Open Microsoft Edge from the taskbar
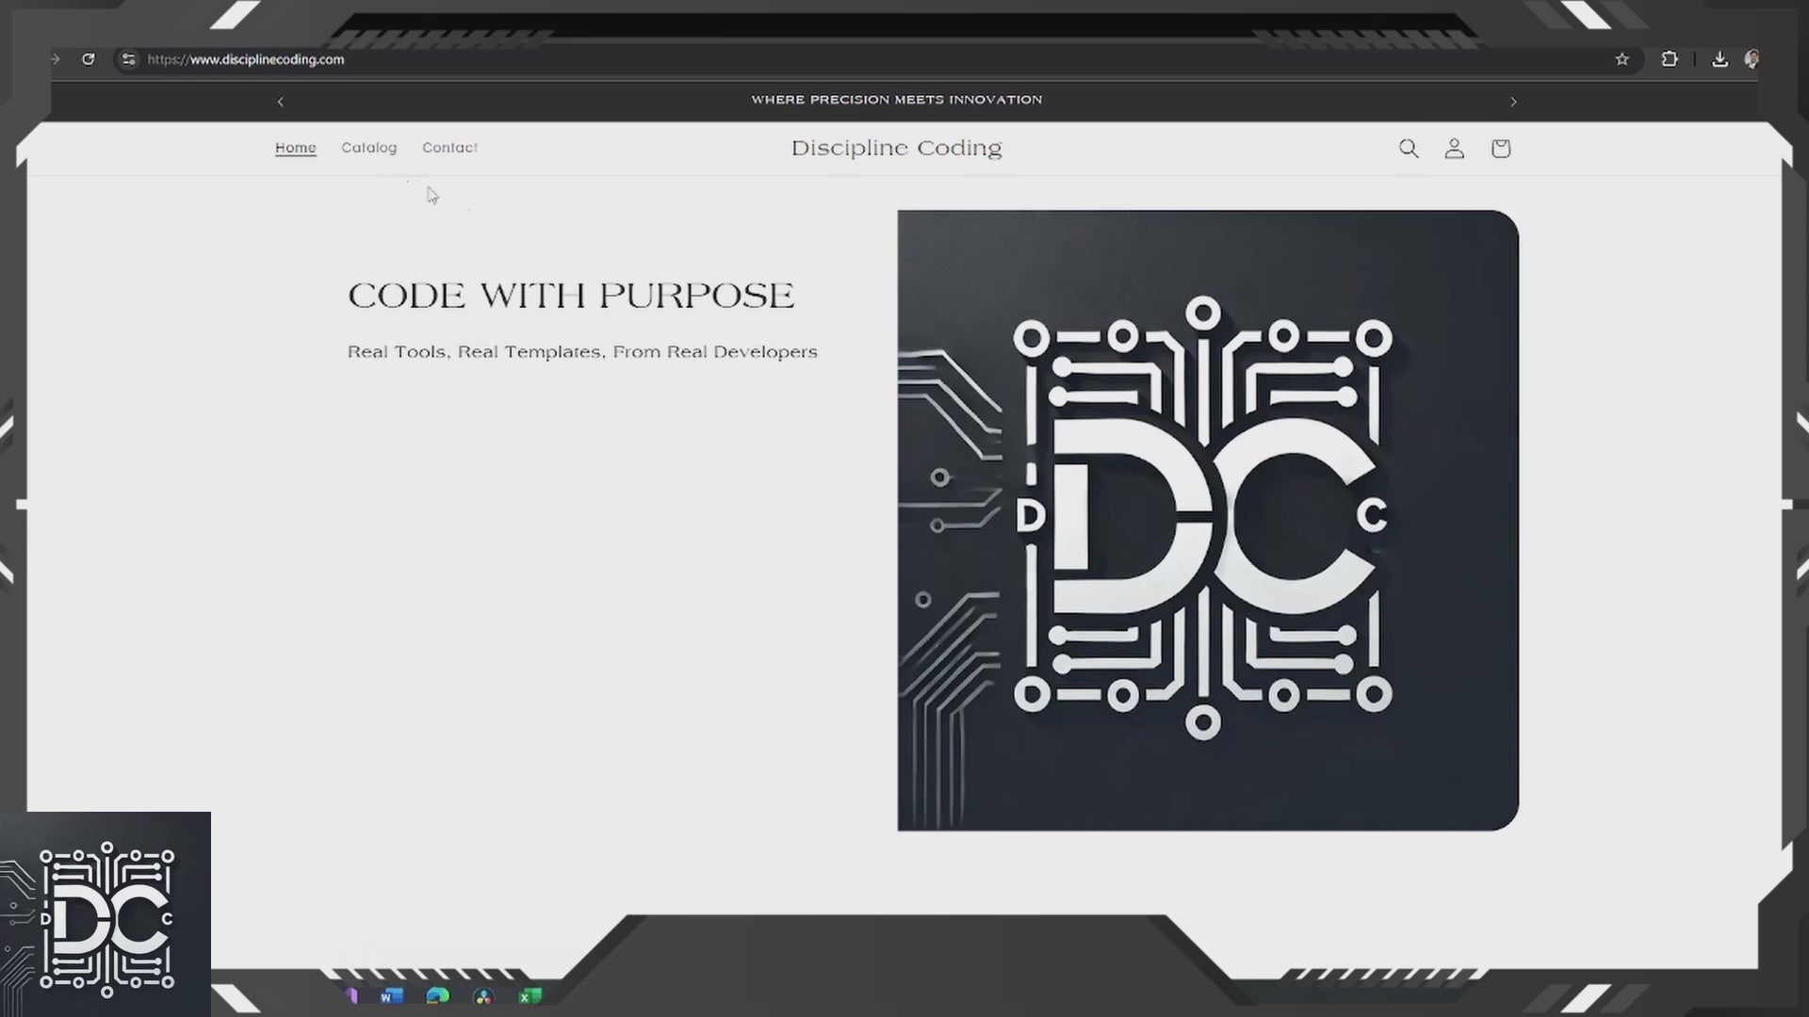1809x1017 pixels. 437,995
